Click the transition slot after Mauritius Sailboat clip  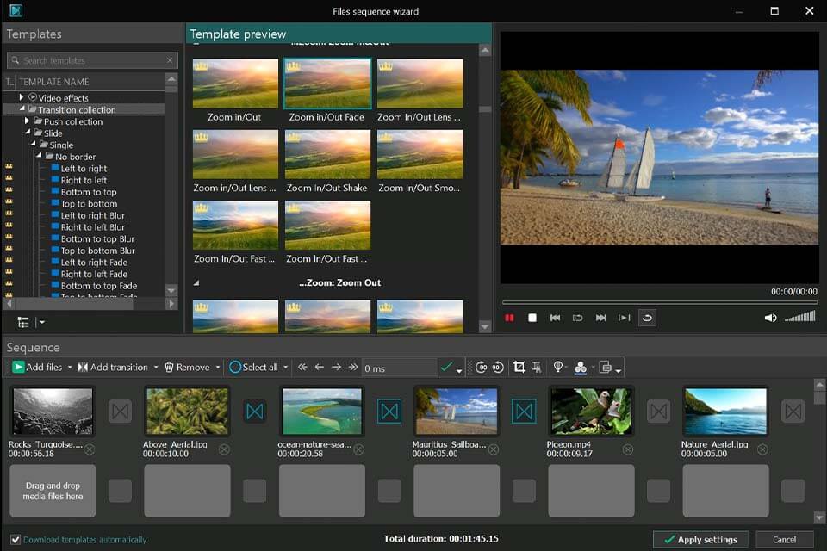pos(525,412)
